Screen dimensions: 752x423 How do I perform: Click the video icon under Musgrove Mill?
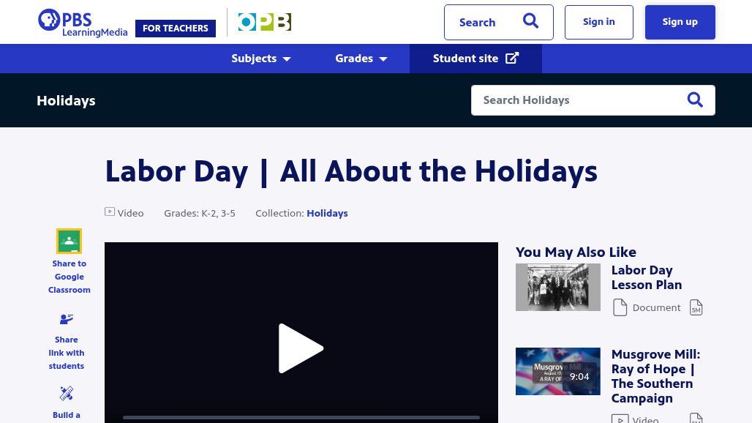pyautogui.click(x=620, y=419)
